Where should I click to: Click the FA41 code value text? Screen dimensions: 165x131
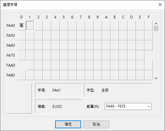(x=57, y=90)
